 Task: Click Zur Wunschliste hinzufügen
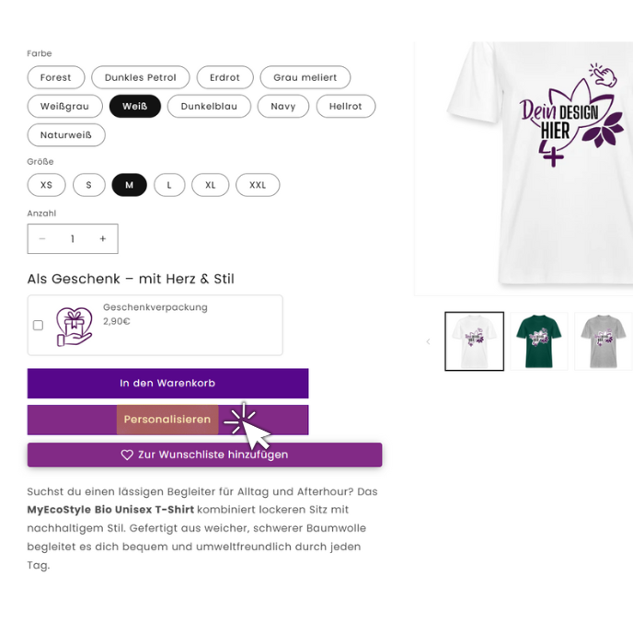204,455
